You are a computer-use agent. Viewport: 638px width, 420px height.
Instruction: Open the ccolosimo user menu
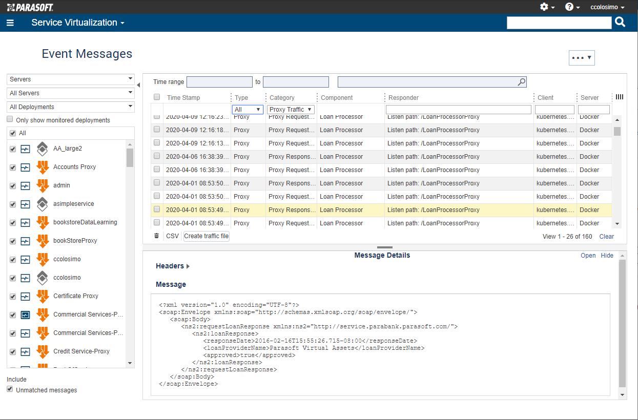(x=608, y=7)
